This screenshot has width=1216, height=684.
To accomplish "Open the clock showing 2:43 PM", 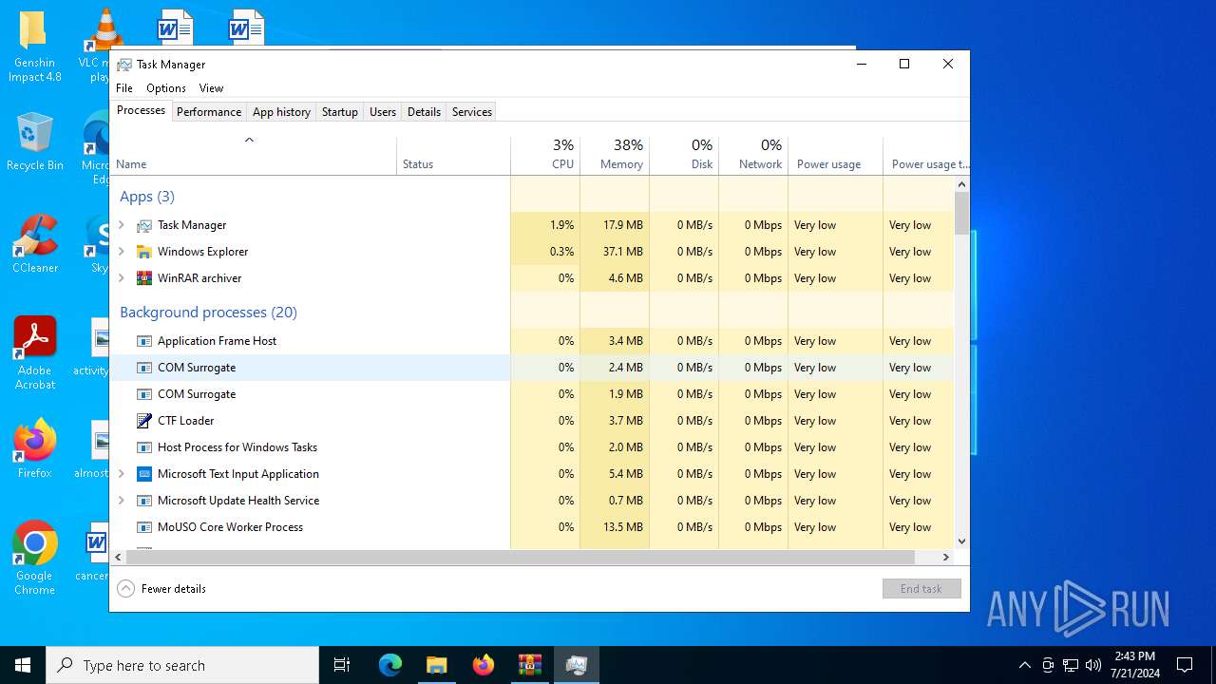I will click(1135, 665).
